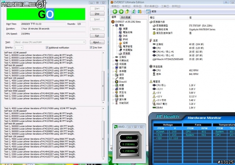This screenshot has height=165, width=235.
Task: Expand the 多媒體 multimedia node
Action: pyautogui.click(x=113, y=71)
